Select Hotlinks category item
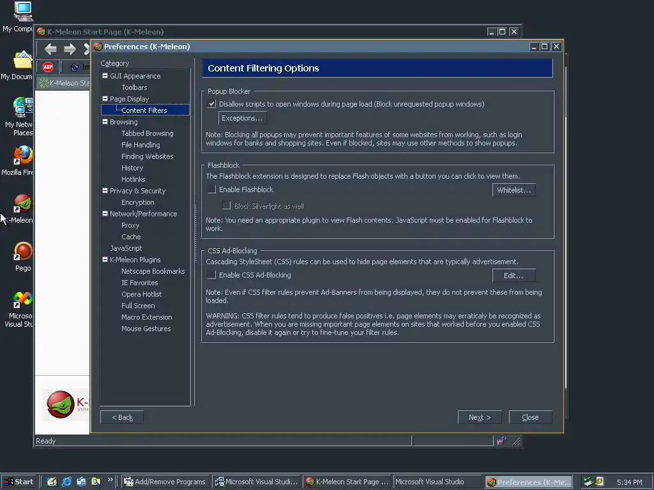 (x=133, y=179)
